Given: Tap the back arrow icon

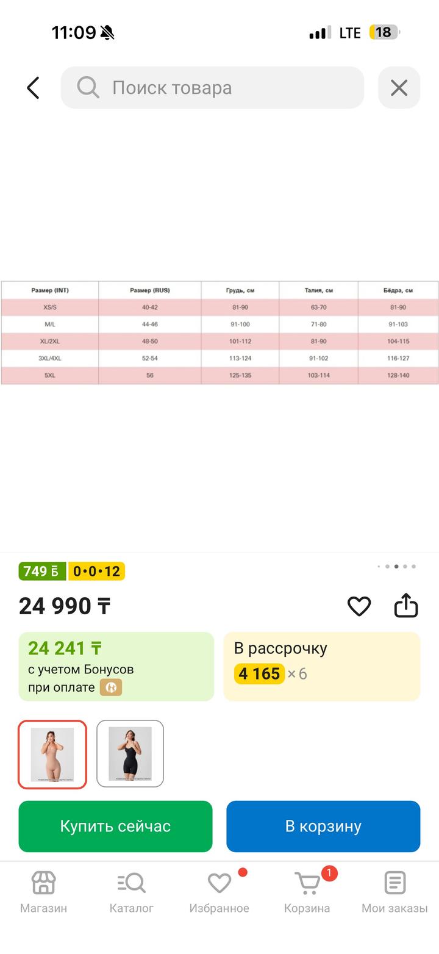Looking at the screenshot, I should (x=33, y=88).
